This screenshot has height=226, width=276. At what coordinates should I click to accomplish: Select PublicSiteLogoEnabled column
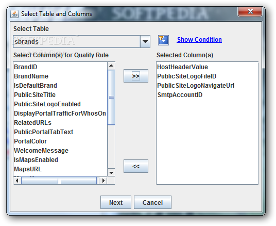click(60, 104)
